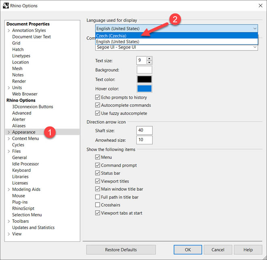Select Keyboard in the tree
267x260 pixels.
click(21, 170)
